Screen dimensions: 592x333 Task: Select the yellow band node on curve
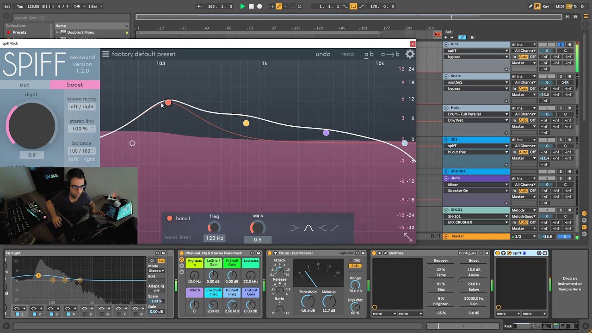point(246,123)
